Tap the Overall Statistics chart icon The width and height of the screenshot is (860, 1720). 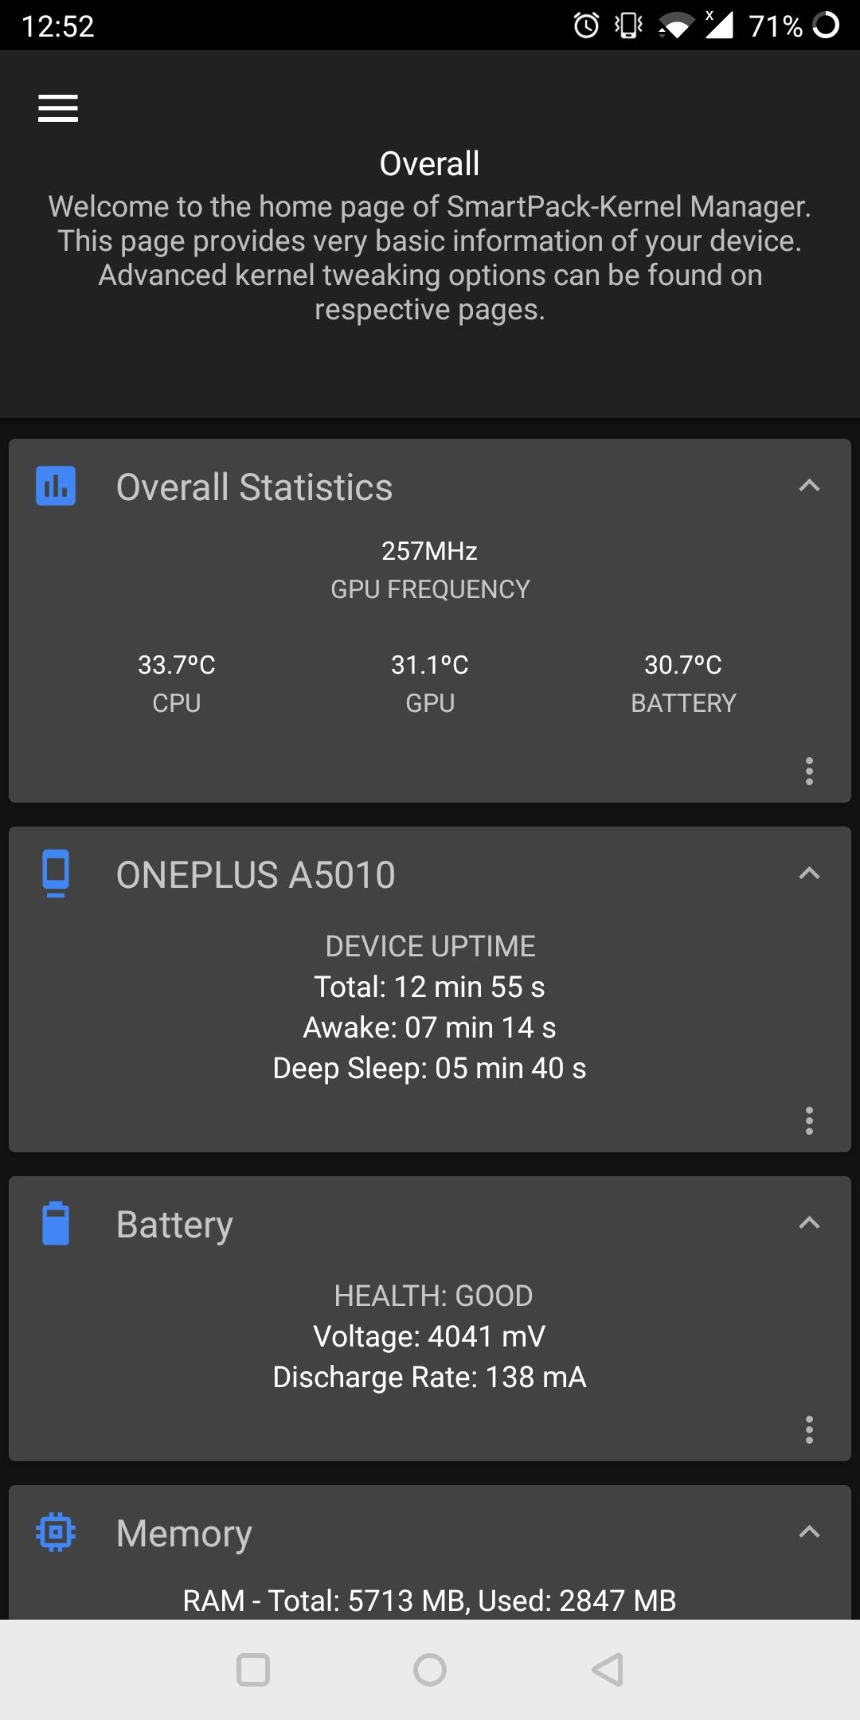[56, 486]
